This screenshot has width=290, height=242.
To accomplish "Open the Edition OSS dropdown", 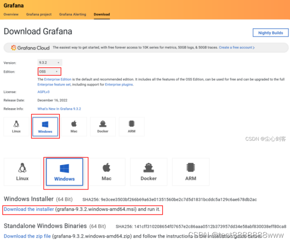I will [49, 71].
